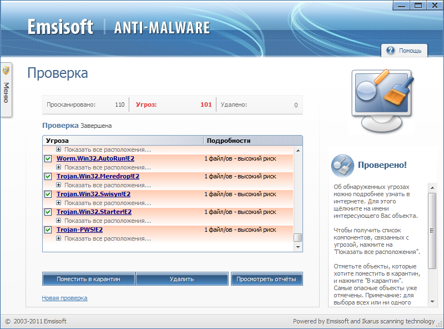Screen dimensions: 444x329
Task: Expand locations under Worm.Win32.AutoRun!E2
Action: point(59,167)
